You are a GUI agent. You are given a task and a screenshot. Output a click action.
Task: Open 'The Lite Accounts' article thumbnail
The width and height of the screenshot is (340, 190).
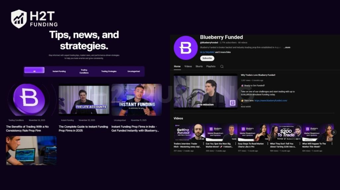click(x=84, y=100)
